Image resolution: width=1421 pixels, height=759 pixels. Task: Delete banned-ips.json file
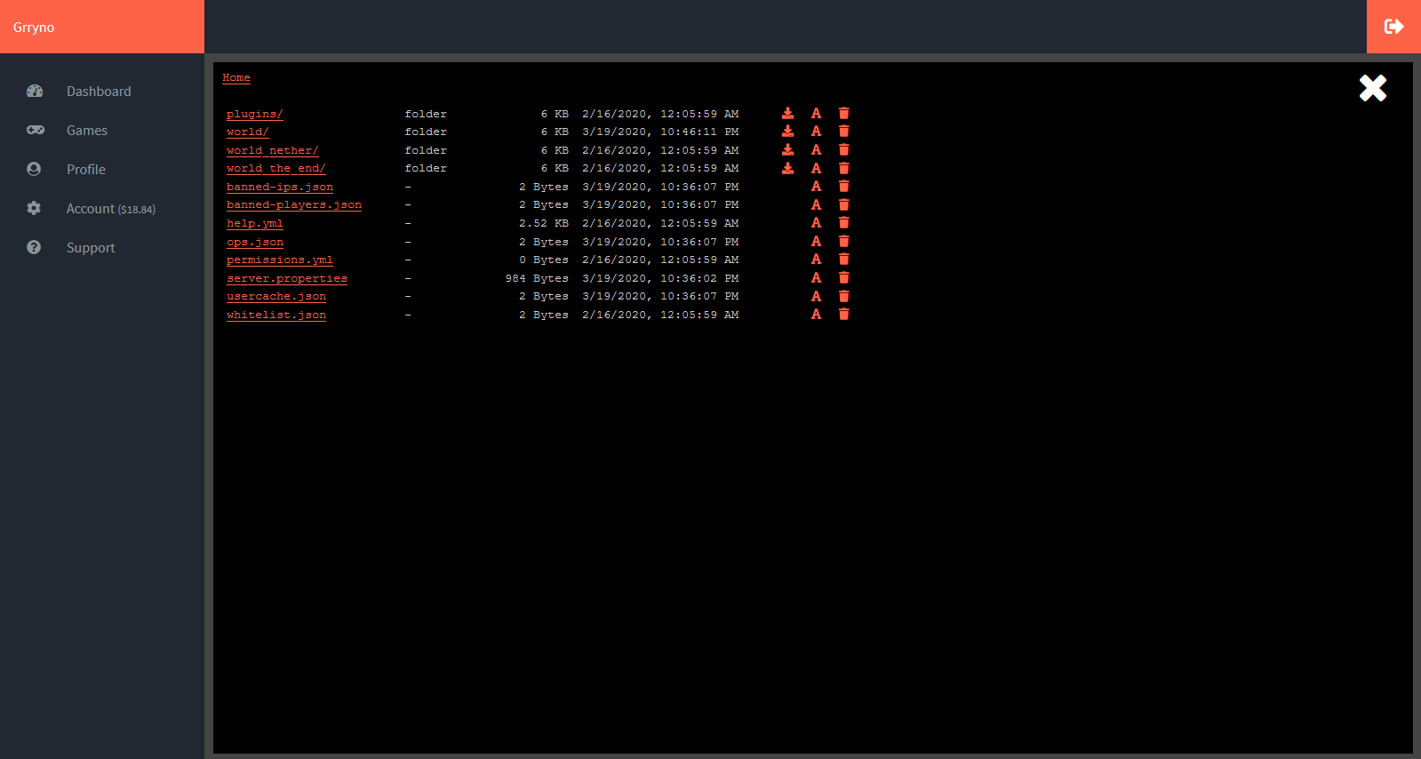tap(844, 187)
